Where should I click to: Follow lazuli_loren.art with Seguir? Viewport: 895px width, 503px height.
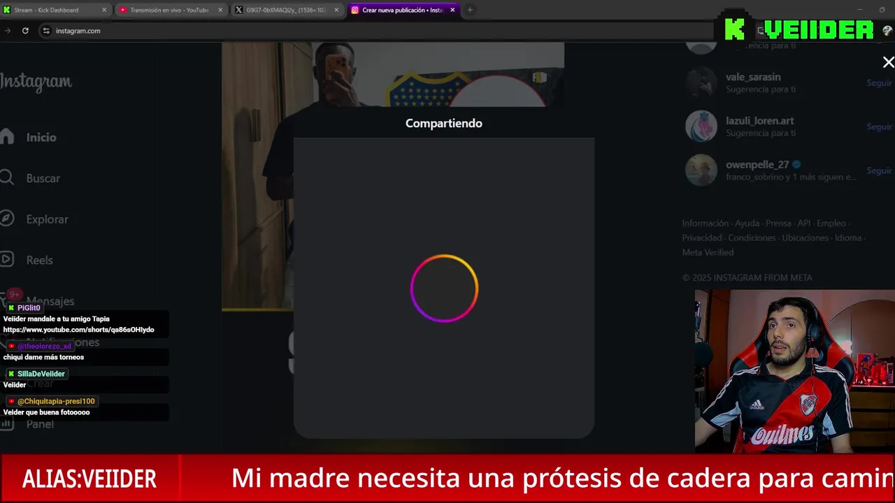click(880, 127)
